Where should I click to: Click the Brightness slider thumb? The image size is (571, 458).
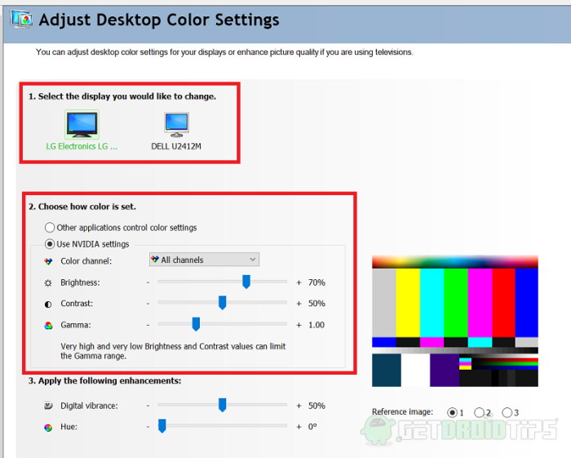[x=246, y=282]
